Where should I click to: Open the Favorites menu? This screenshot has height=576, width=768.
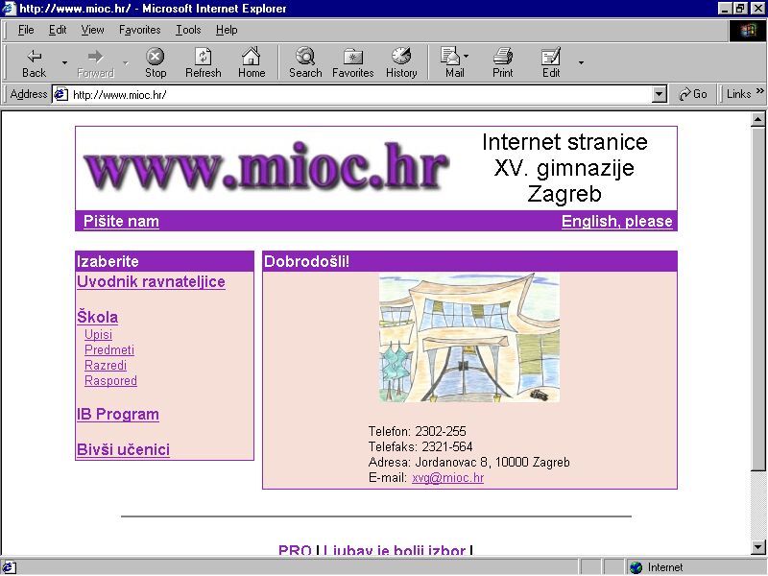coord(139,30)
